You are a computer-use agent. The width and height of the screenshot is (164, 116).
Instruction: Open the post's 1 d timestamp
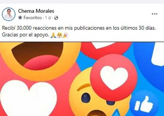(48, 18)
